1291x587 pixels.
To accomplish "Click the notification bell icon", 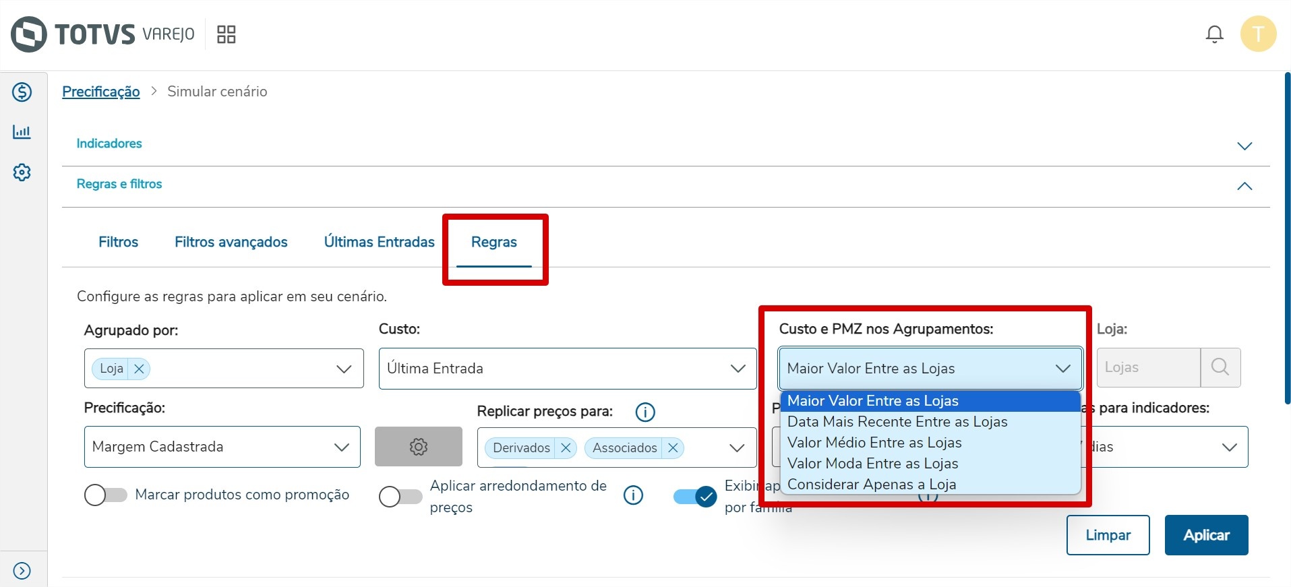I will click(x=1214, y=34).
